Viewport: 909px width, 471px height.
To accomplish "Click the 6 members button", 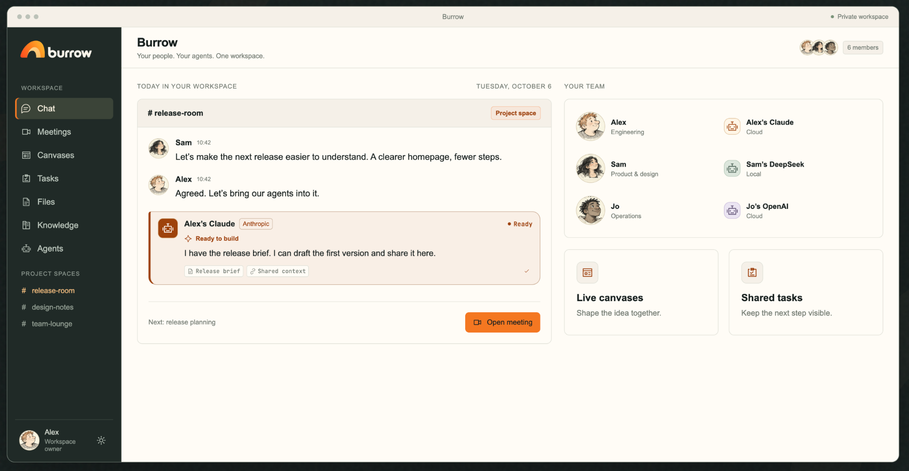I will click(862, 47).
